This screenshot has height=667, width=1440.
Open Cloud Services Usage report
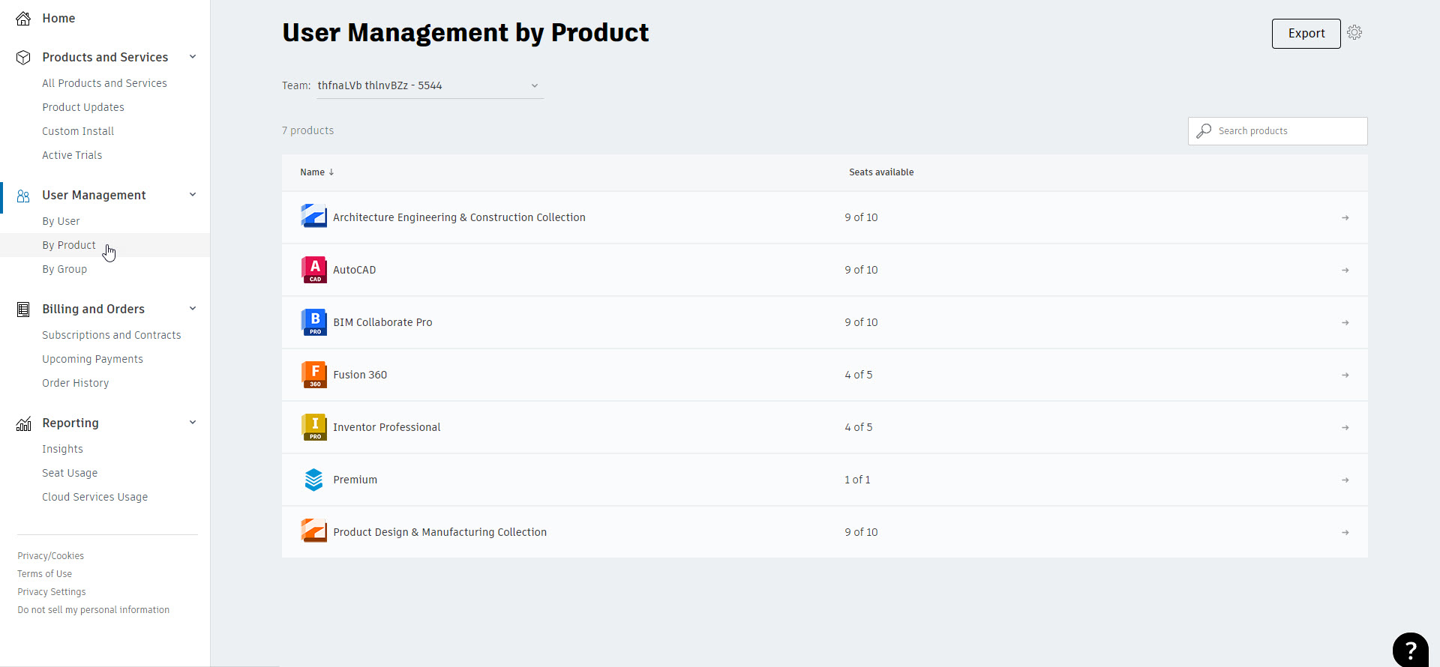click(x=94, y=497)
